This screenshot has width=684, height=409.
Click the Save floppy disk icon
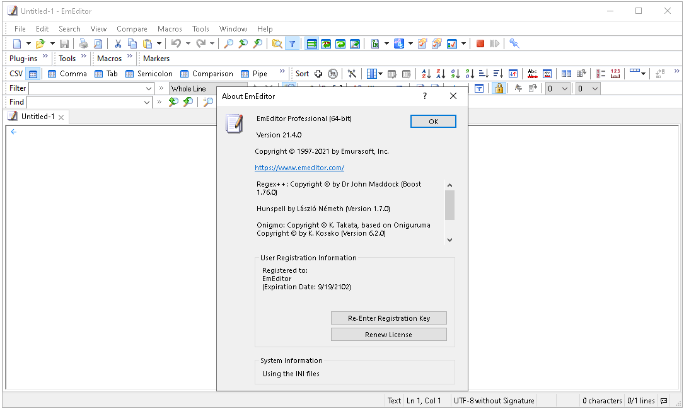point(64,43)
